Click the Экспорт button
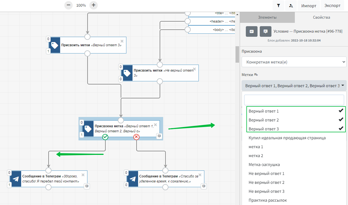 tap(332, 6)
